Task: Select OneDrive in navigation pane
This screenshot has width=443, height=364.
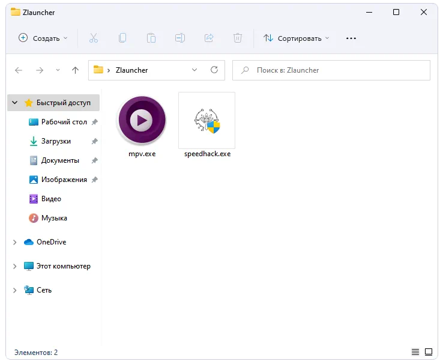Action: [45, 242]
